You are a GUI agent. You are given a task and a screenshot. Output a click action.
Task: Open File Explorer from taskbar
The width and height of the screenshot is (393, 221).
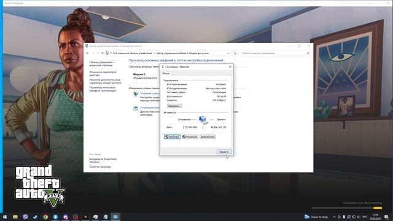(x=15, y=217)
